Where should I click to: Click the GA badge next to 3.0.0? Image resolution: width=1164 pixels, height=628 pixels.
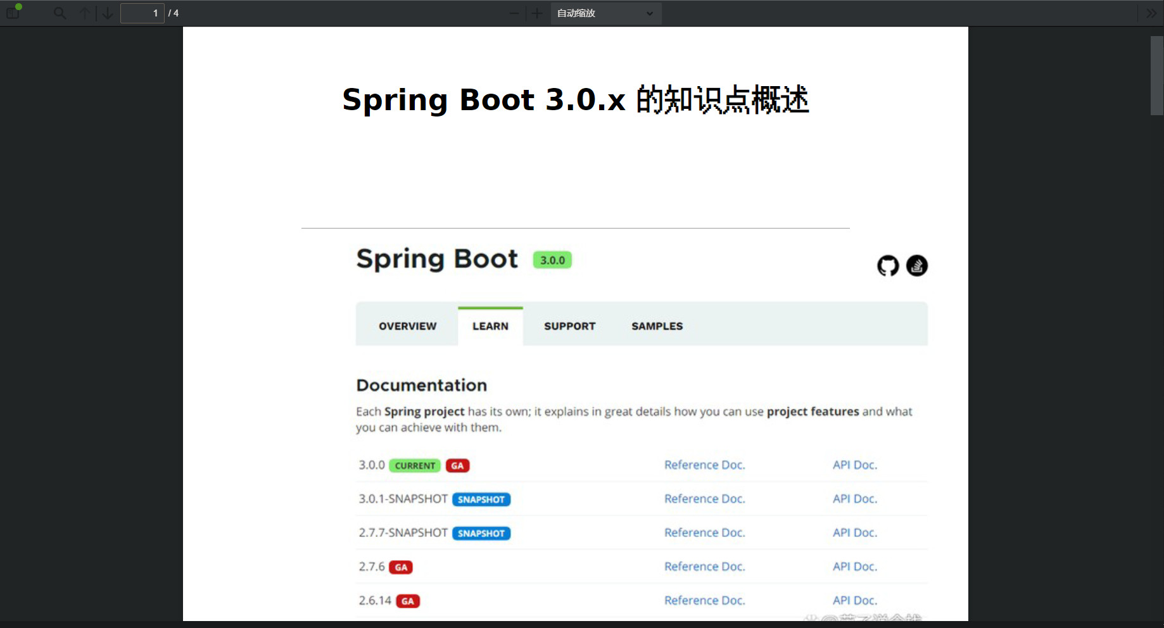click(457, 466)
